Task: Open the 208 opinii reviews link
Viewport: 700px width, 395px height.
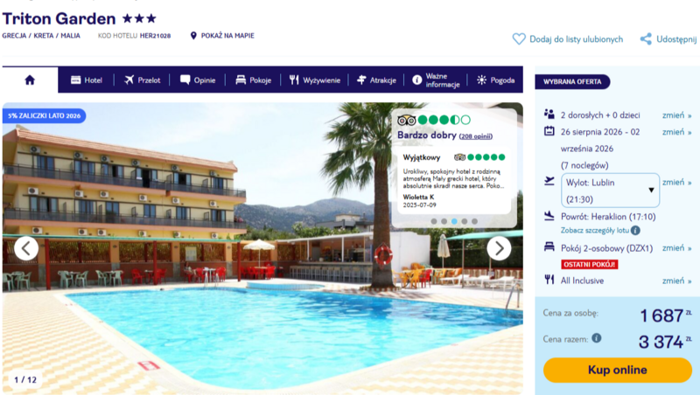Action: [476, 136]
